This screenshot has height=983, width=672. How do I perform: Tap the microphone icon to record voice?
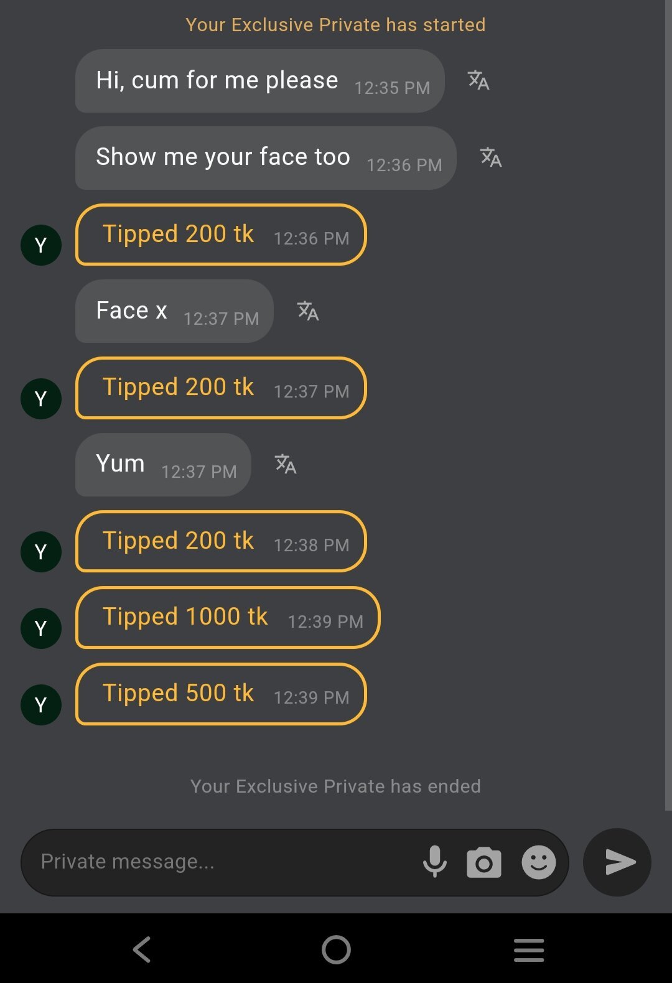[x=435, y=862]
